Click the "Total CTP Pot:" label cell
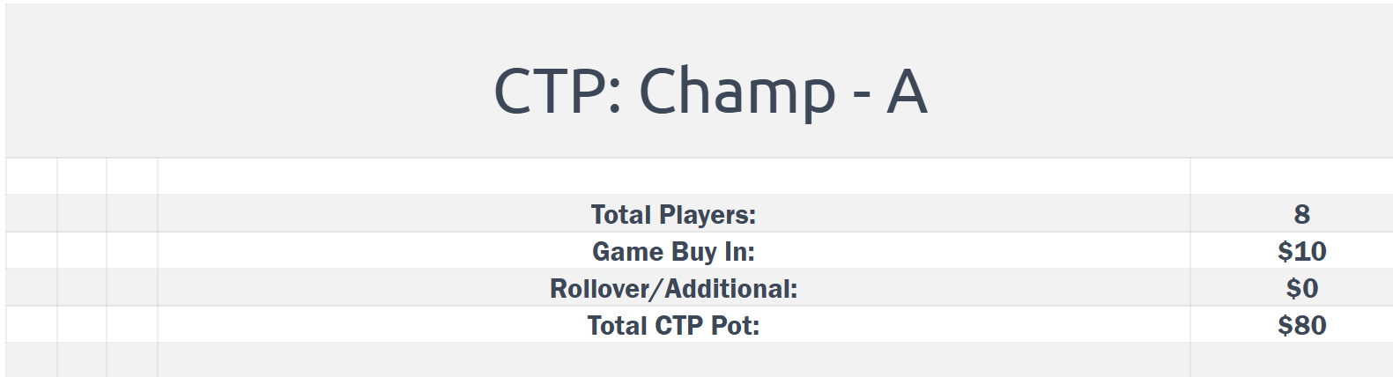This screenshot has height=377, width=1393. [x=673, y=326]
